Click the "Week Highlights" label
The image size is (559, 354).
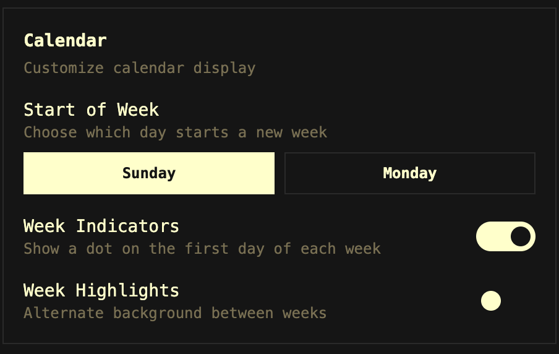pyautogui.click(x=101, y=291)
